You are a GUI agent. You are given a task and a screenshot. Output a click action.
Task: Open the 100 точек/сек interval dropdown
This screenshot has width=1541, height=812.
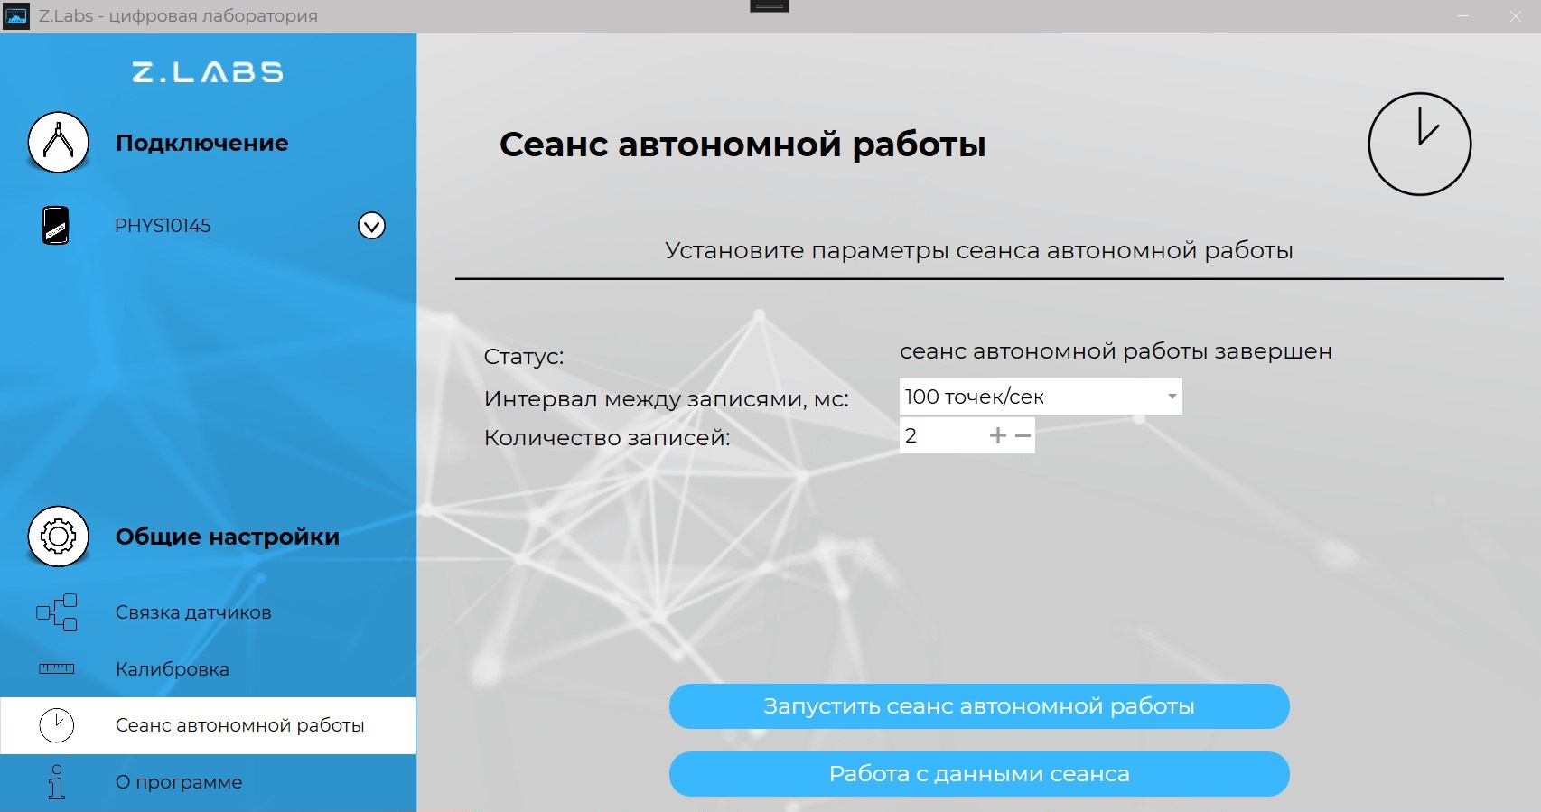pyautogui.click(x=1041, y=397)
